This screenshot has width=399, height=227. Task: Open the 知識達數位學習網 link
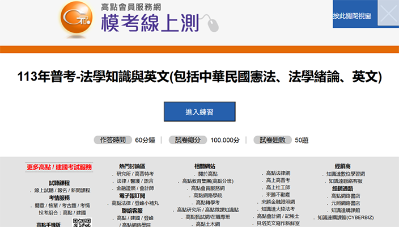pyautogui.click(x=346, y=174)
